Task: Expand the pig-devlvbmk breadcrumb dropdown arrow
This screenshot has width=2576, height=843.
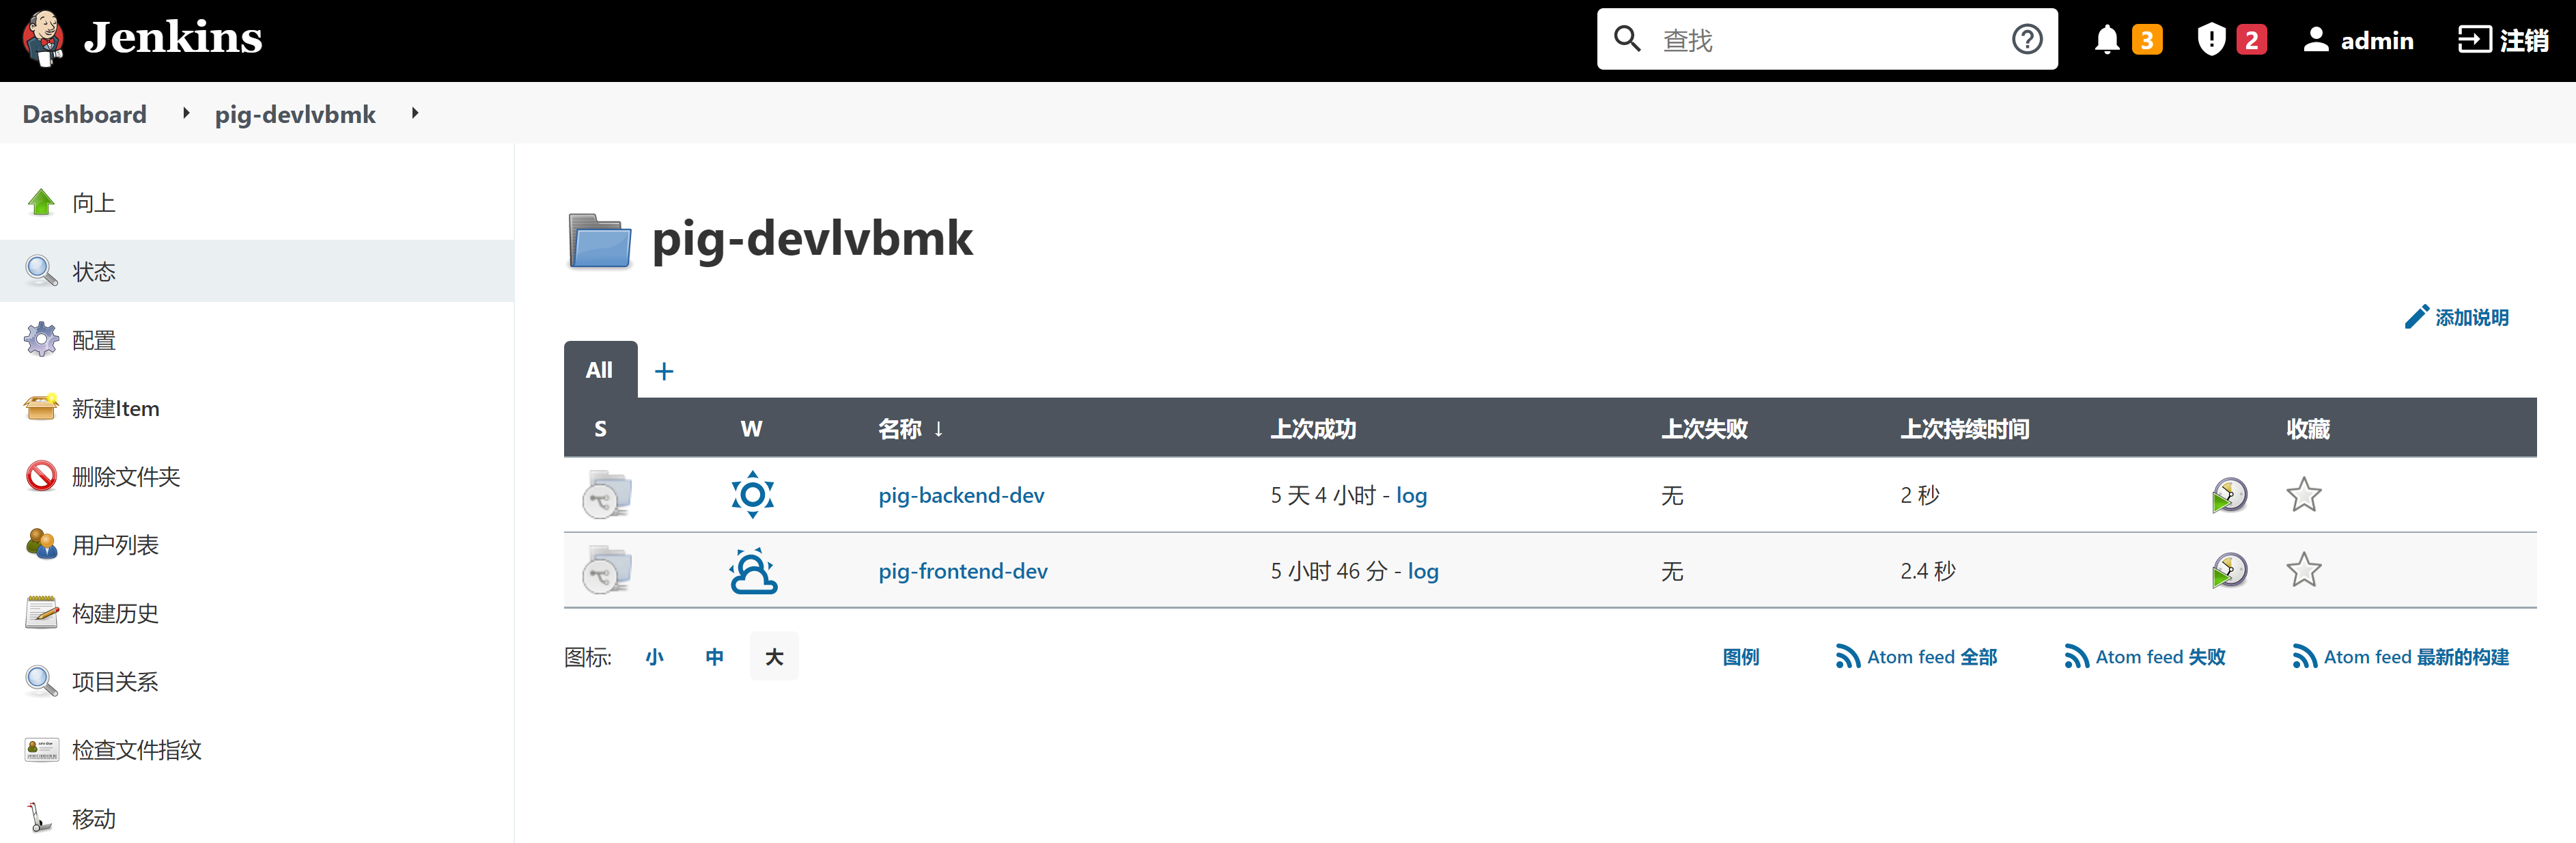Action: (415, 114)
